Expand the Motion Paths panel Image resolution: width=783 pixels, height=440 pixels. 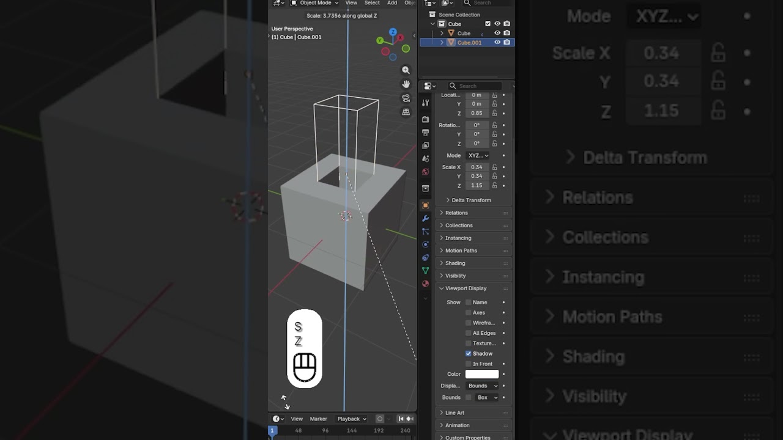(x=475, y=251)
